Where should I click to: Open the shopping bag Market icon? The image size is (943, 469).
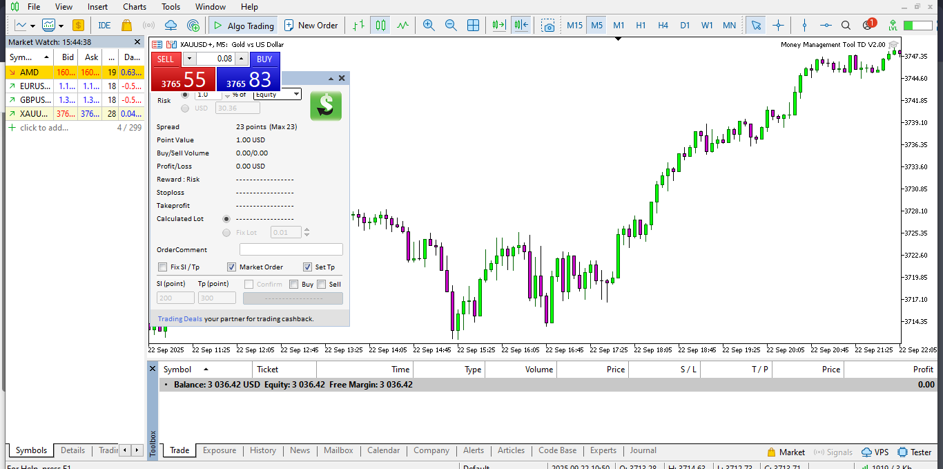126,26
